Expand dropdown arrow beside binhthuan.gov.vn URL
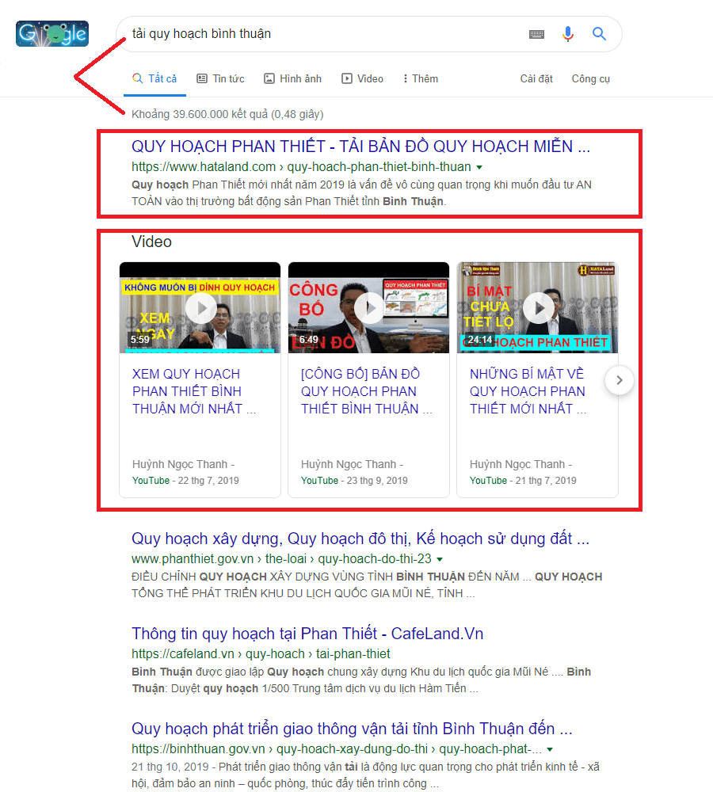The width and height of the screenshot is (713, 792). pos(550,749)
